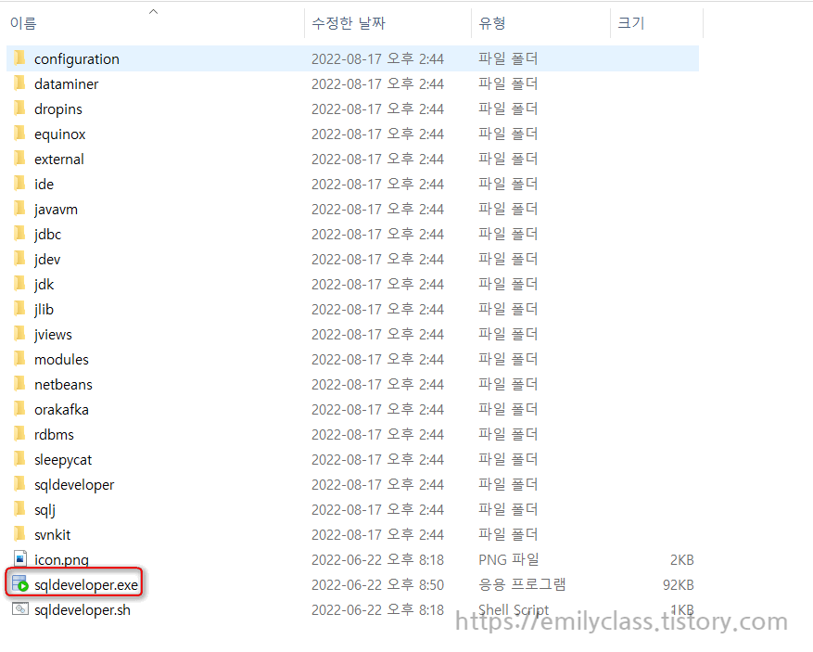This screenshot has width=813, height=652.
Task: Select the jdk folder name
Action: 44,284
